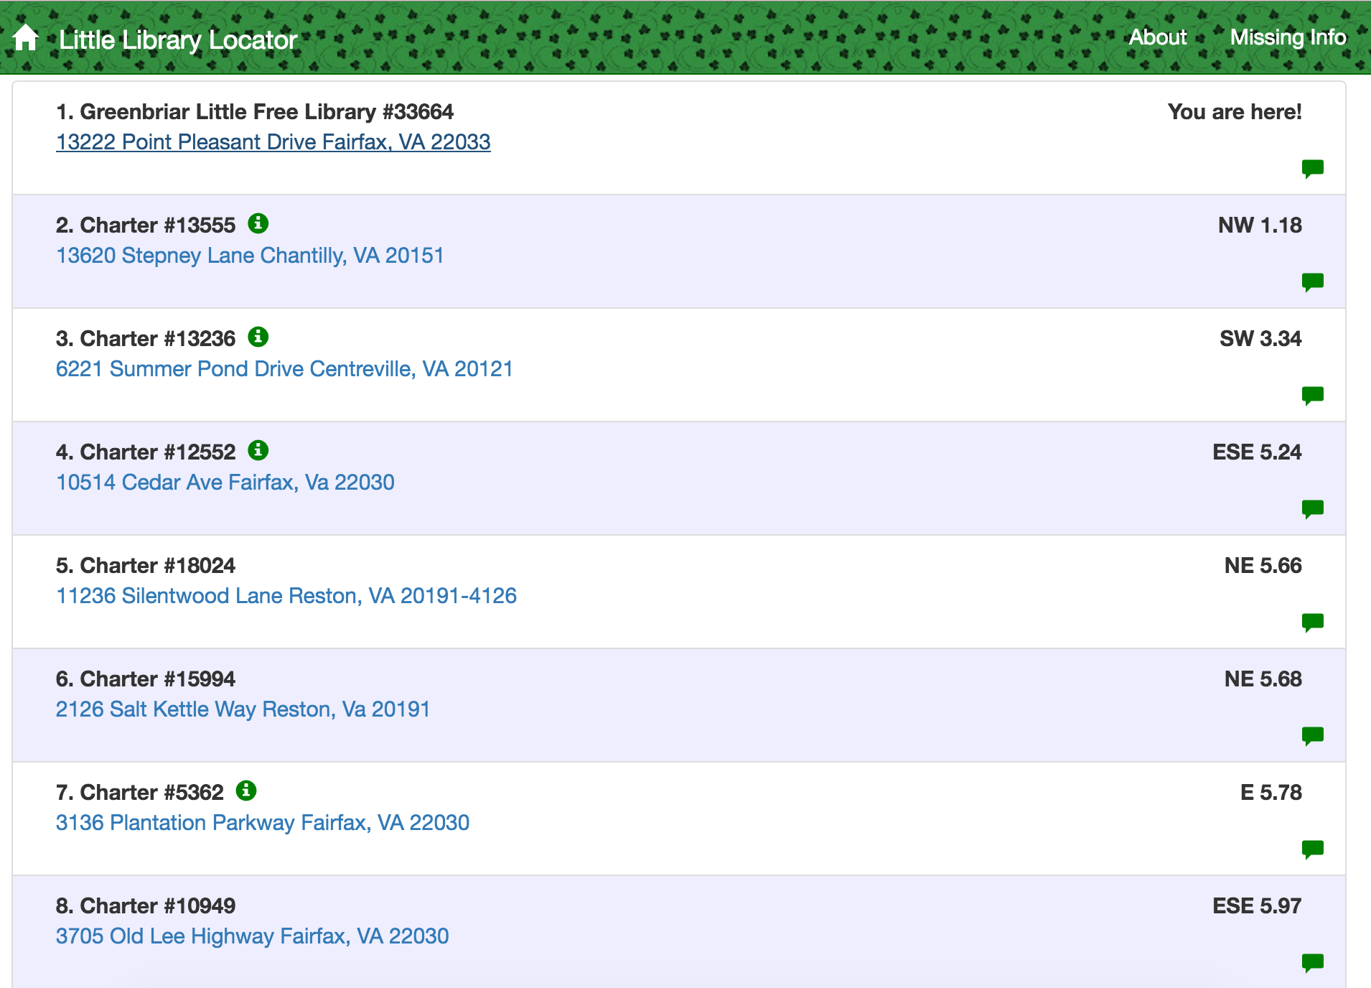
Task: Click the 'E 5.78' distance label
Action: tap(1271, 793)
